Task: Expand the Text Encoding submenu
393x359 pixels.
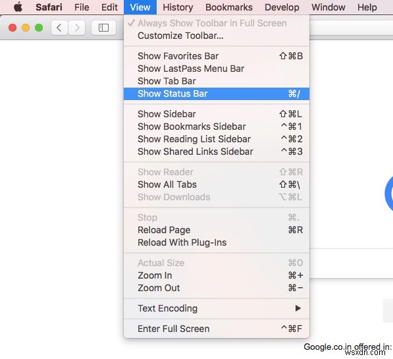Action: (x=217, y=308)
